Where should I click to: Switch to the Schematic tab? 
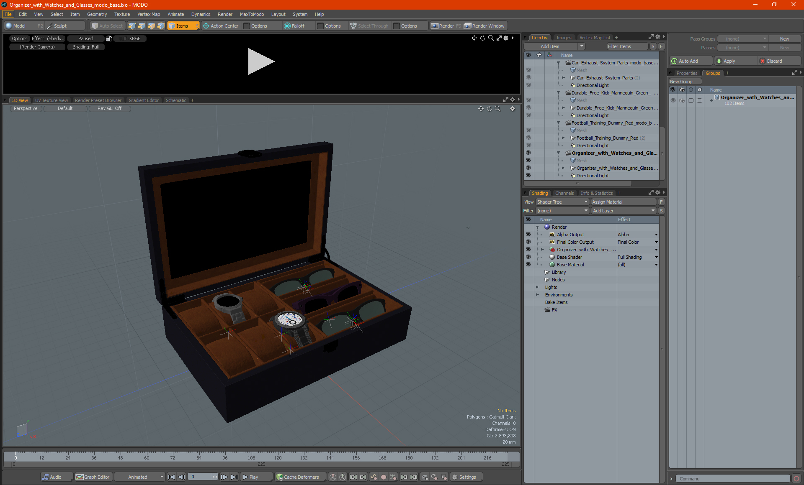175,100
